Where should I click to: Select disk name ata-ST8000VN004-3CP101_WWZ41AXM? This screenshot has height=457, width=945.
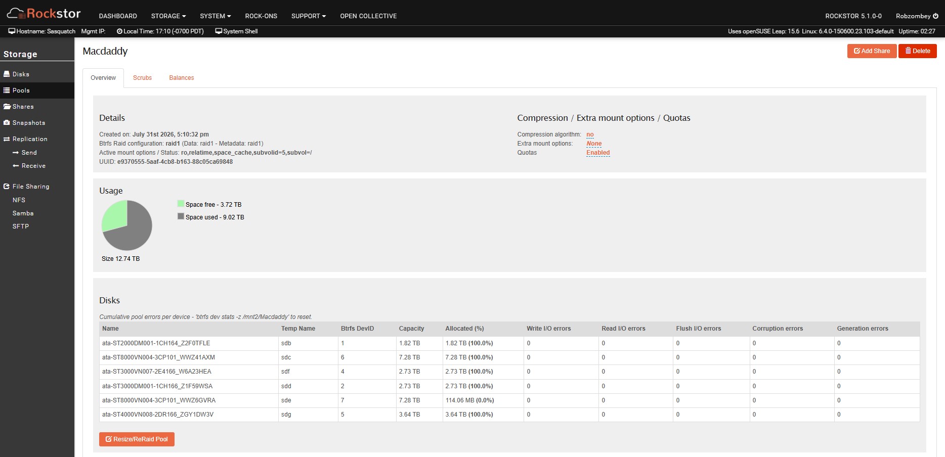[x=158, y=357]
